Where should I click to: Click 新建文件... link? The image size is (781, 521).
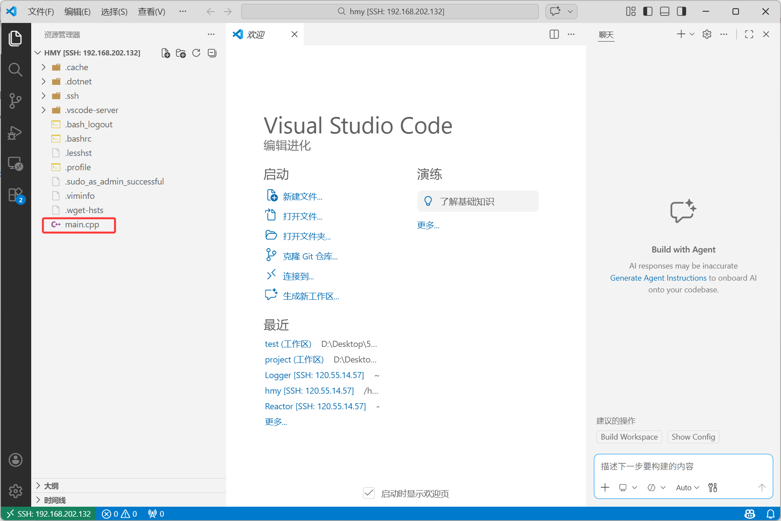click(302, 197)
